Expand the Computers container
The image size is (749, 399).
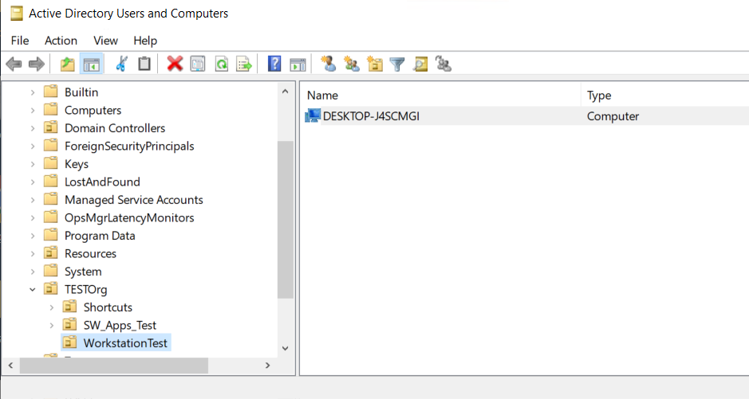(x=33, y=111)
